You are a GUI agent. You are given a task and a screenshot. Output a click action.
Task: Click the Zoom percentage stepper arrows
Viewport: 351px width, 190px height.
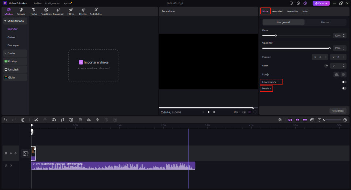pos(344,35)
